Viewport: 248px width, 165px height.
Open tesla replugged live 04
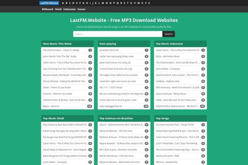click(110, 106)
